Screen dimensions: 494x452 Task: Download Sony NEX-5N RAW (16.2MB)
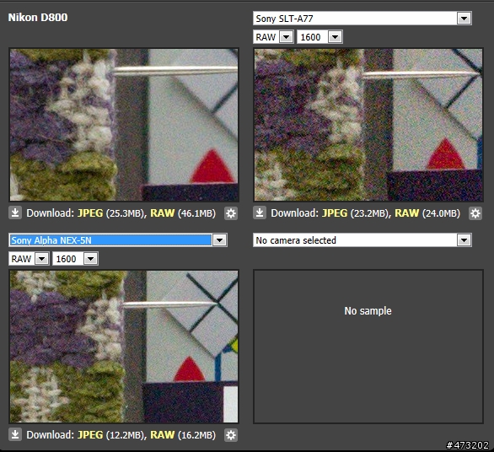(162, 435)
